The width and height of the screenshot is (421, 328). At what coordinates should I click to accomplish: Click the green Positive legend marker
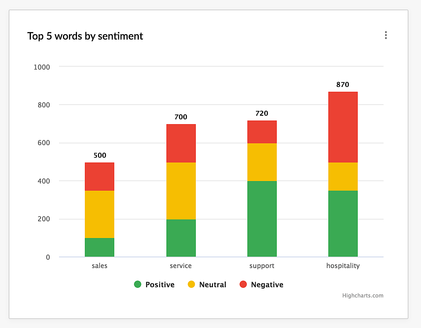pos(138,284)
